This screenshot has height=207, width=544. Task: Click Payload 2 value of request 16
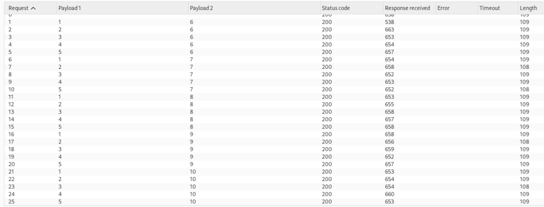[x=191, y=134]
